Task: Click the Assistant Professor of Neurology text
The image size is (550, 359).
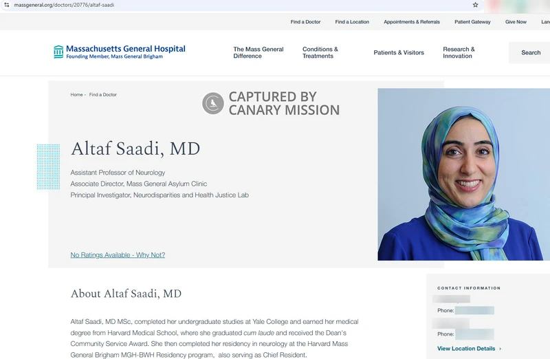Action: (x=118, y=173)
